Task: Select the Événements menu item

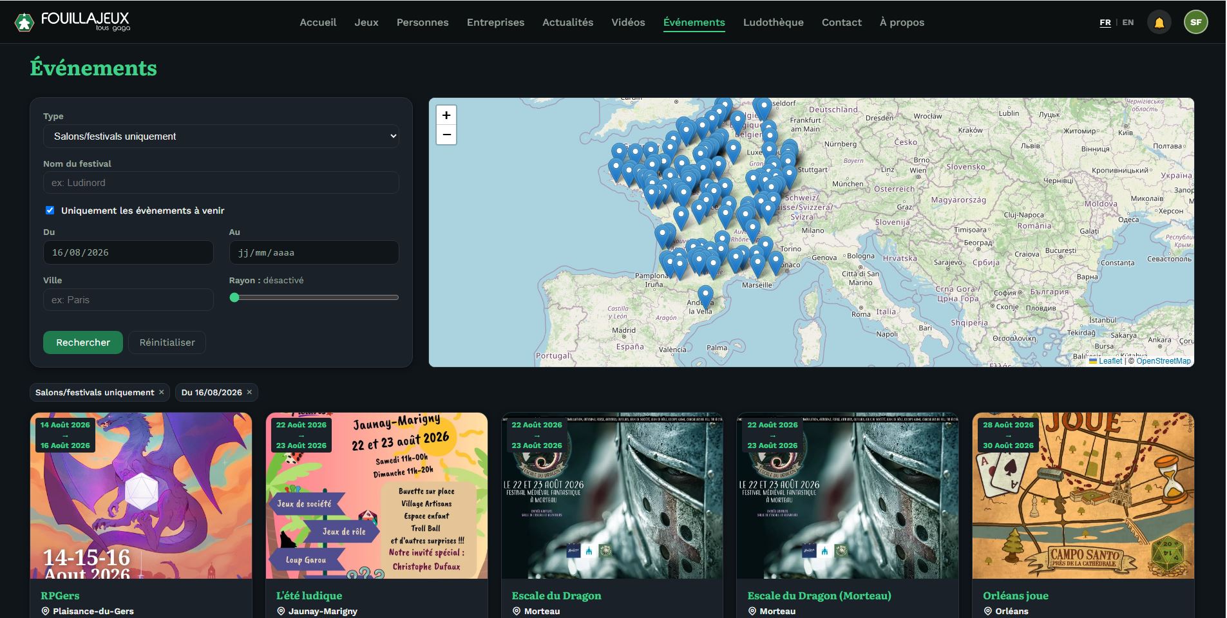Action: point(694,23)
